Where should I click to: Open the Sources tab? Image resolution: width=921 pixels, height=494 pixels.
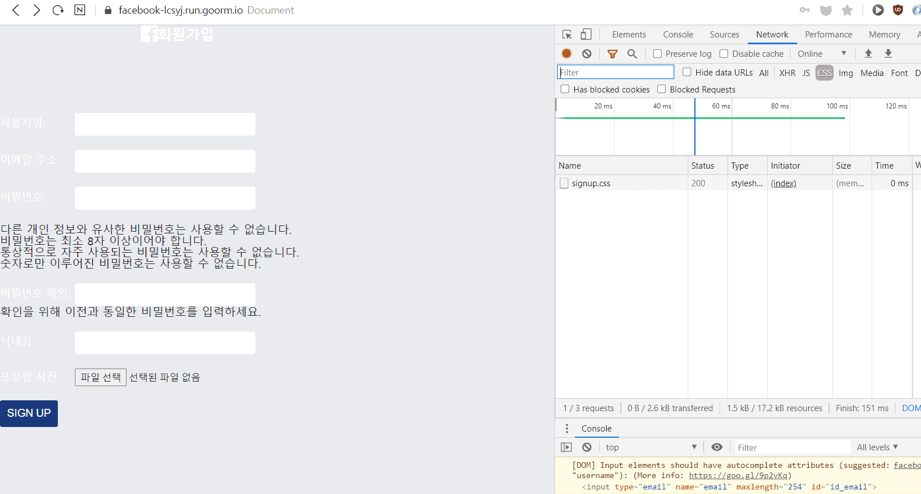pyautogui.click(x=725, y=35)
